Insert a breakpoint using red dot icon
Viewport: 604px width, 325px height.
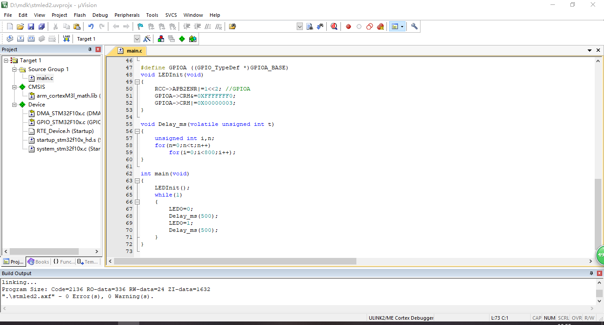point(348,26)
